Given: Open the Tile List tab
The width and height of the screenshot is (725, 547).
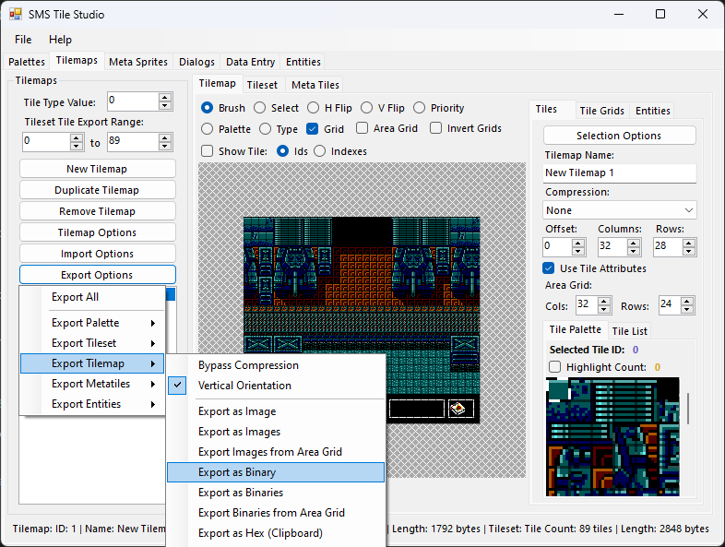Looking at the screenshot, I should point(629,331).
